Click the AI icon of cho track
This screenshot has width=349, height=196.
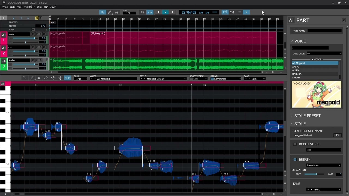click(x=4, y=48)
